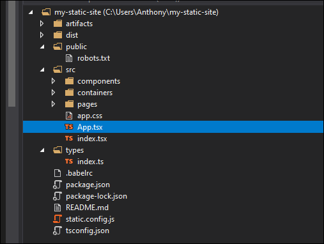This screenshot has height=244, width=324.
Task: Open the index.tsx file
Action: click(92, 139)
